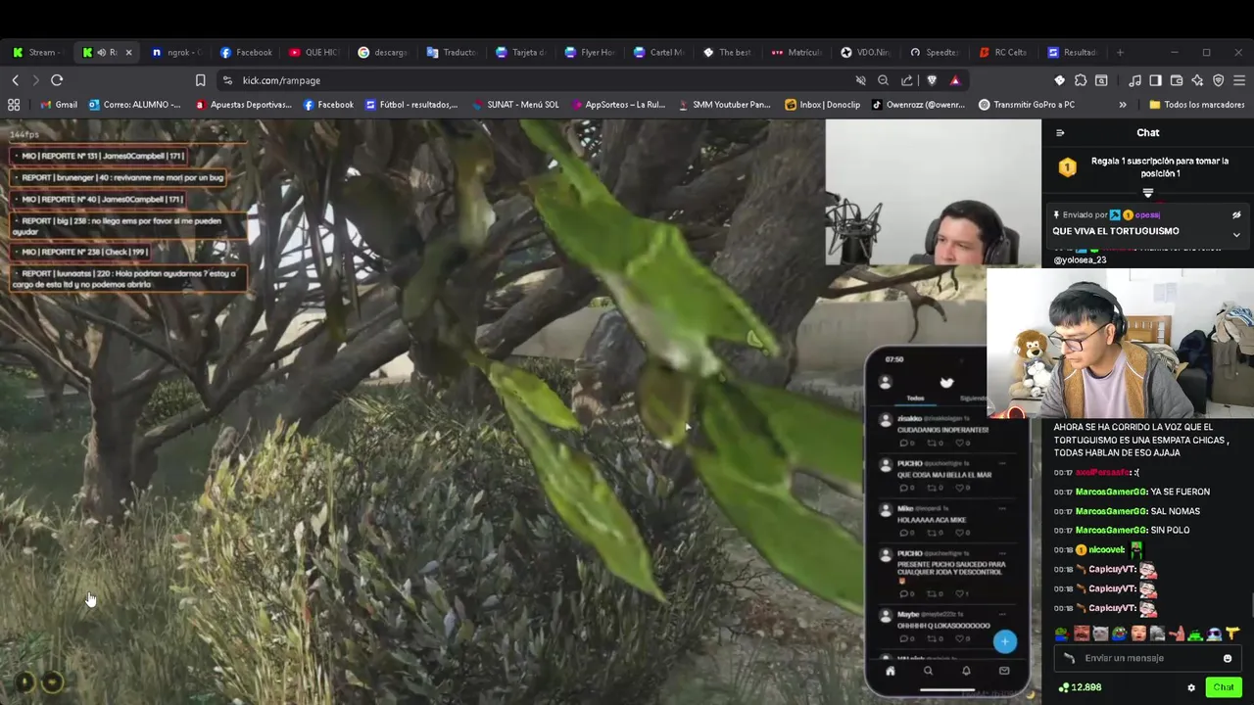Switch to the ngrok tab
The image size is (1254, 705).
(x=176, y=52)
